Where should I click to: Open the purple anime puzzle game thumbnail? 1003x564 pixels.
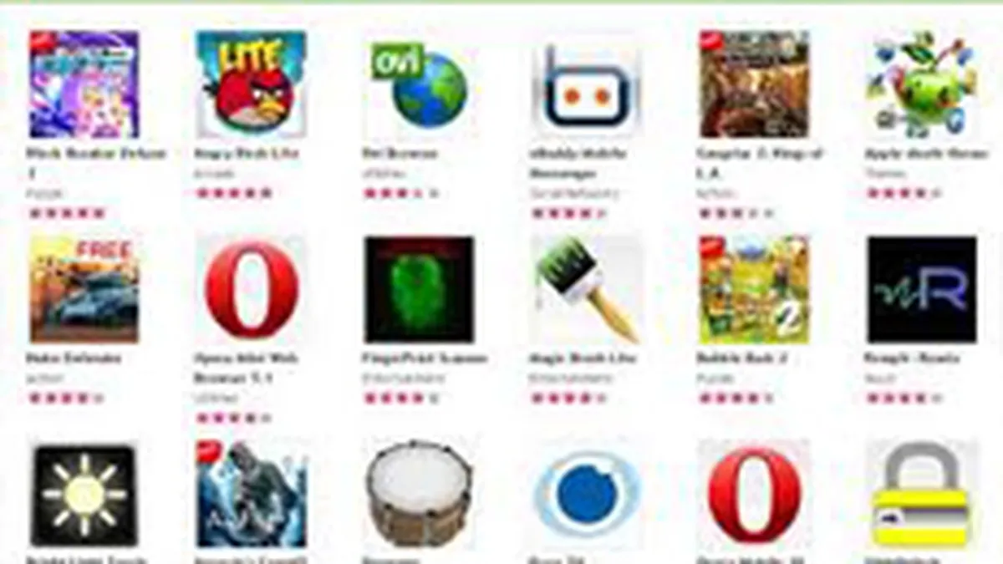[84, 84]
